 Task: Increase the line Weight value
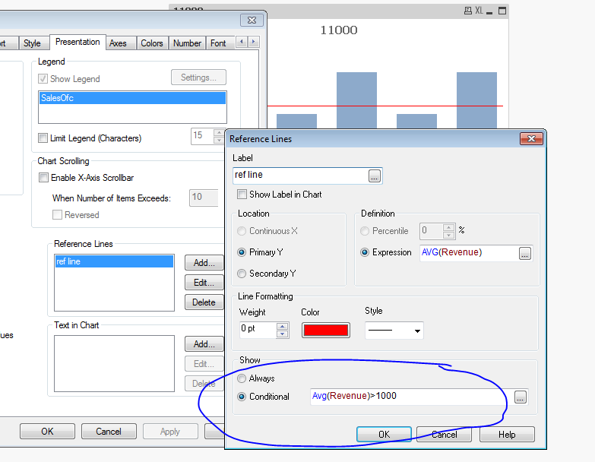[x=283, y=326]
